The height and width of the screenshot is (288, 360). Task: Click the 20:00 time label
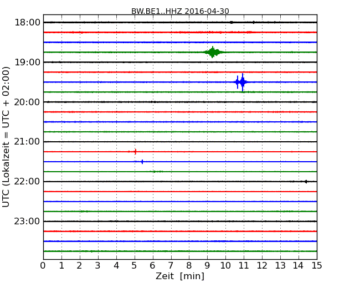(x=27, y=102)
